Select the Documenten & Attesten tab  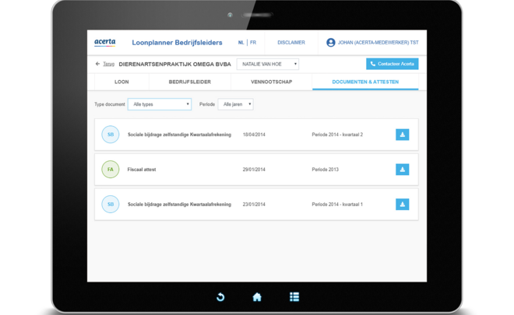click(x=365, y=82)
